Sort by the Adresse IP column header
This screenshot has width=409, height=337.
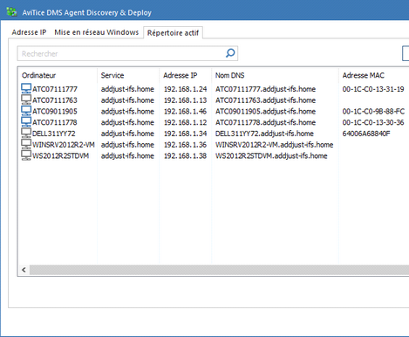[x=180, y=75]
